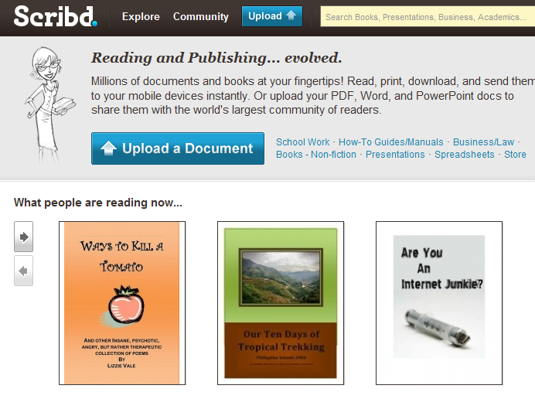The image size is (535, 399).
Task: Click the next arrow in the reading carousel
Action: 23,237
